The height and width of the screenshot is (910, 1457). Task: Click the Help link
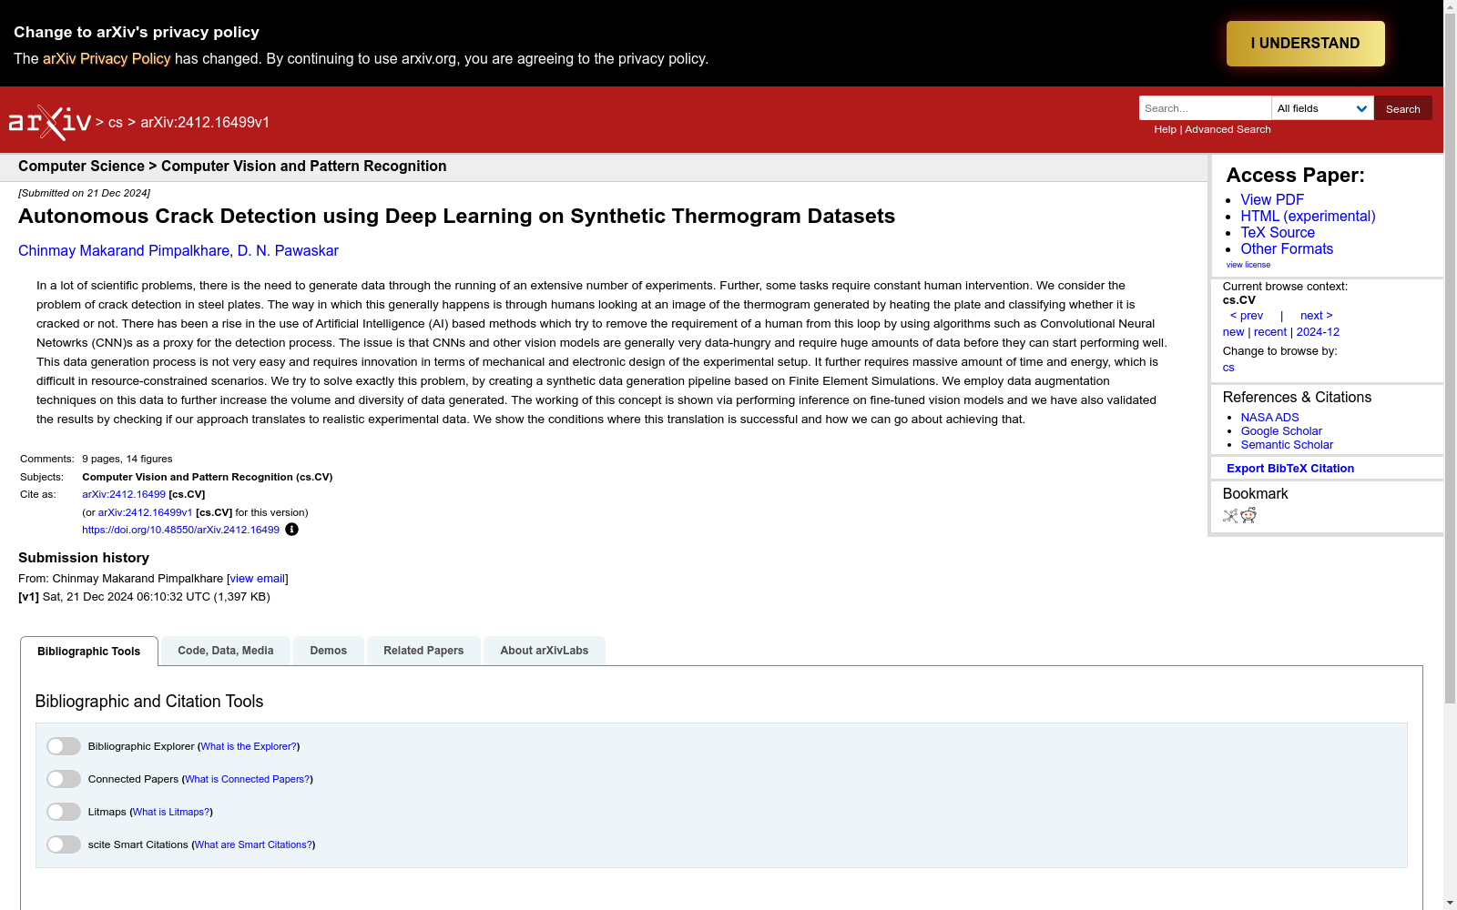pos(1165,129)
